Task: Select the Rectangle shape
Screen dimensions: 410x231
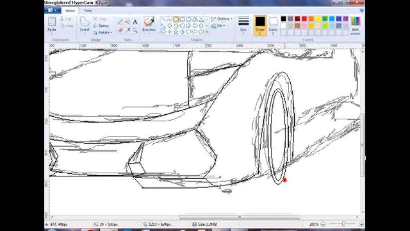Action: coord(183,19)
